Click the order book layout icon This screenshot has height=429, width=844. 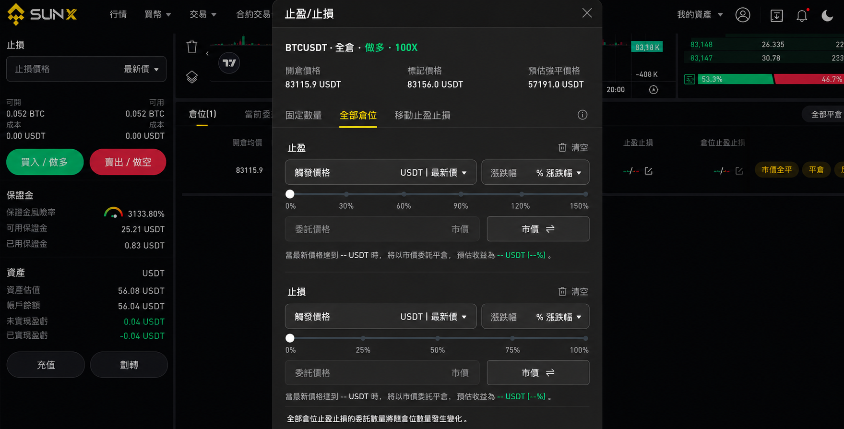pos(689,79)
